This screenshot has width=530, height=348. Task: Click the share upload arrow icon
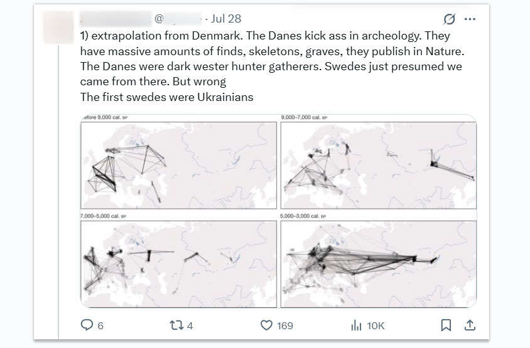pos(468,325)
